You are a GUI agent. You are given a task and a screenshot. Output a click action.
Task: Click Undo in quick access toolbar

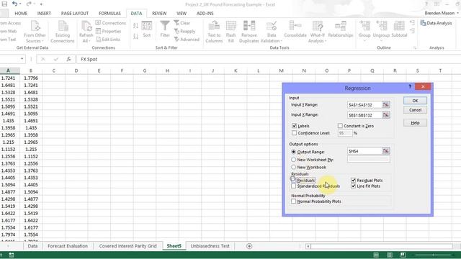(14, 4)
